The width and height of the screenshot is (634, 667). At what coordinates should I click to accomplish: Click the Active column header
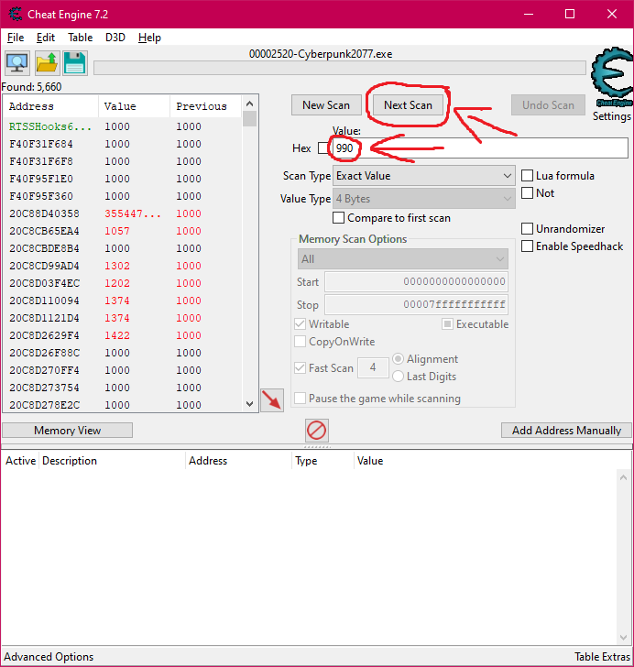[20, 461]
